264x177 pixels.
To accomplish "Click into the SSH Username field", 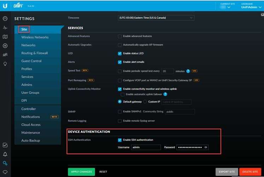I will (x=145, y=147).
